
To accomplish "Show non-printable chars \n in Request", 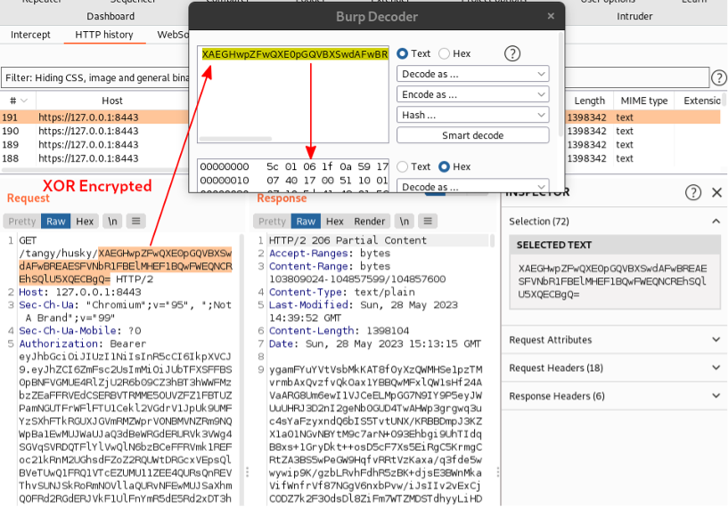I will [112, 221].
